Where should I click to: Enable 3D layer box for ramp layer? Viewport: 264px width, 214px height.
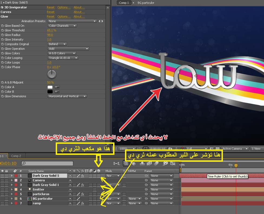(99, 203)
